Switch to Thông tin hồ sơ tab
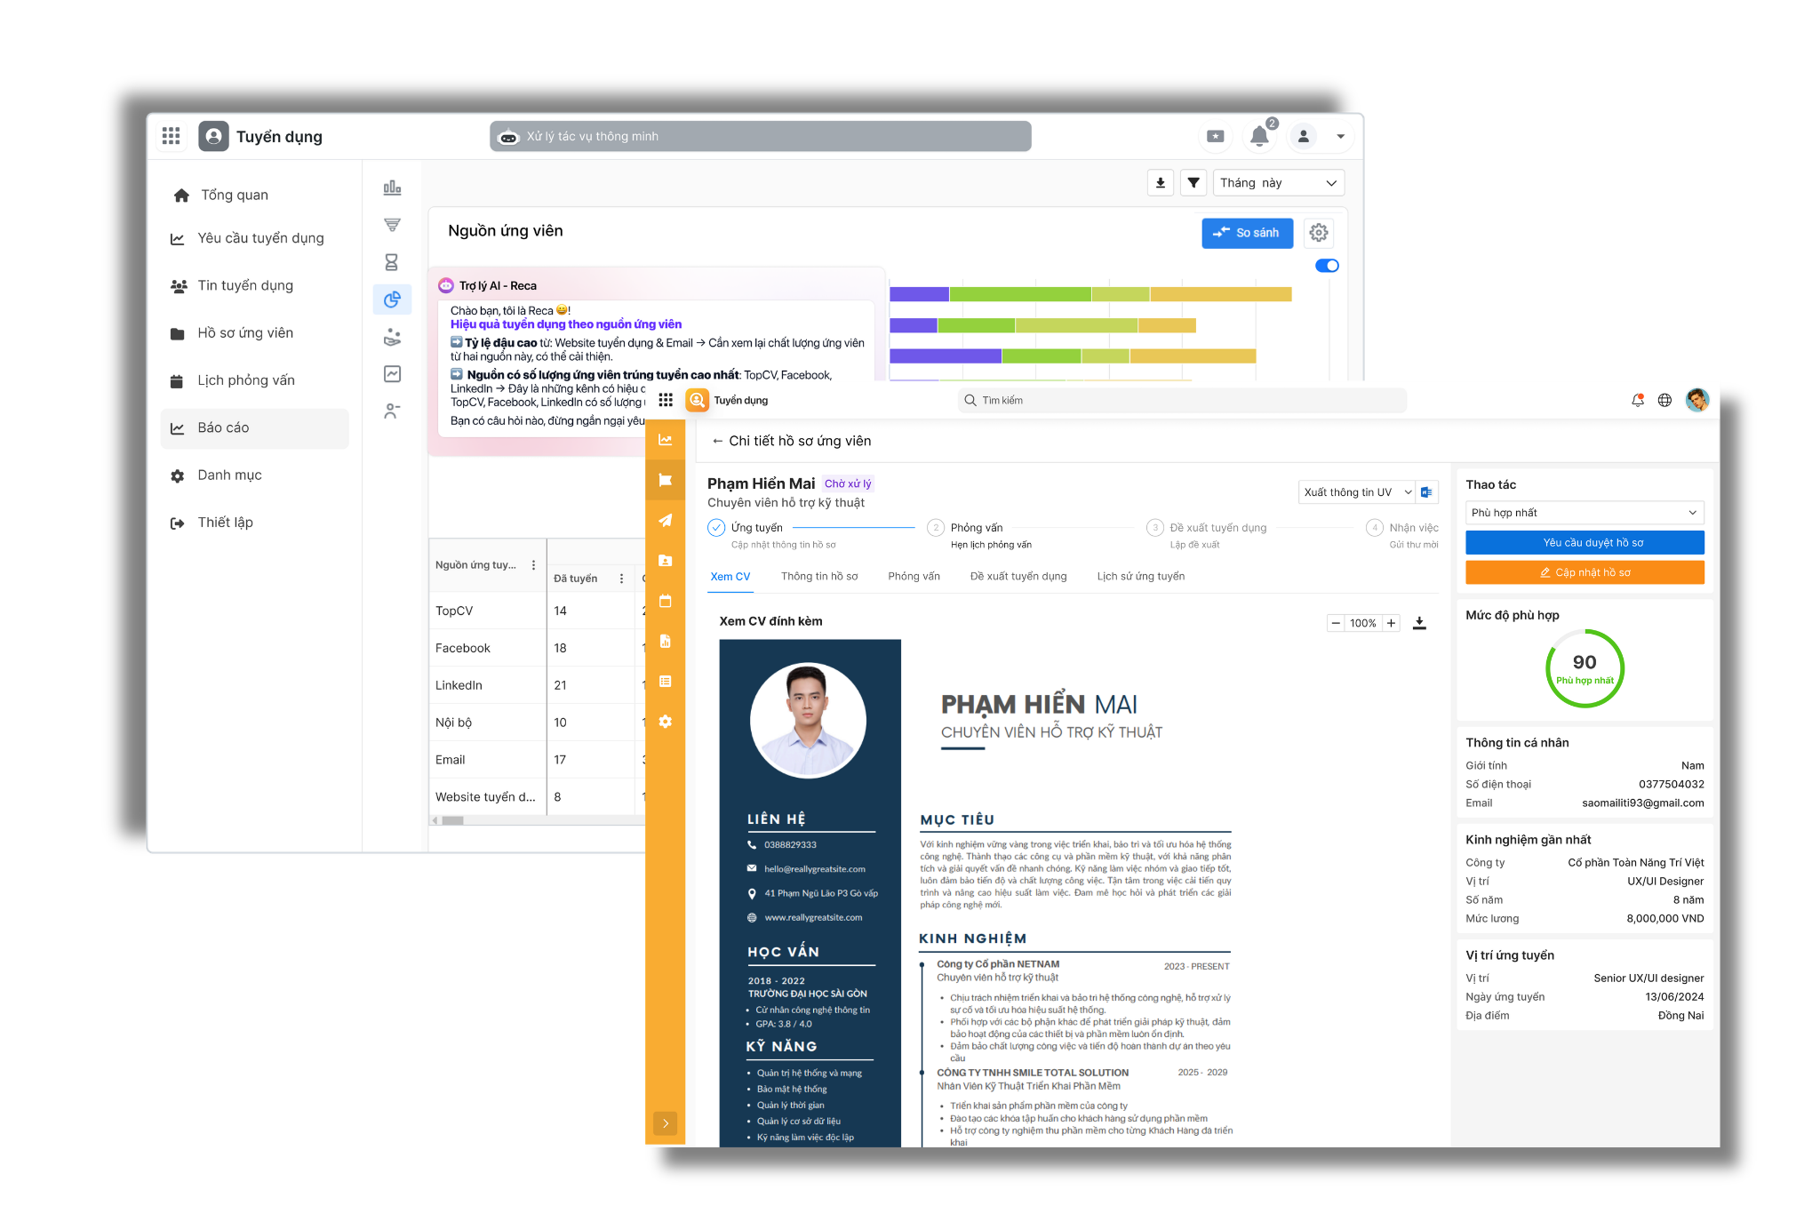This screenshot has height=1214, width=1820. coord(819,576)
